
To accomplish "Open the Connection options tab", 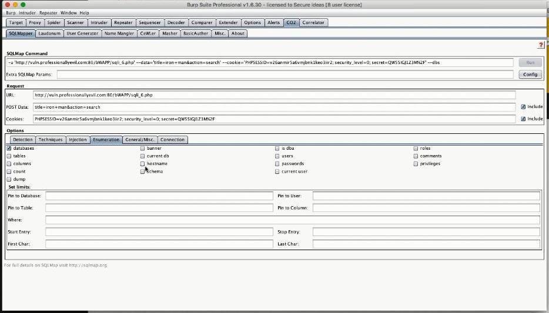I will coord(172,140).
